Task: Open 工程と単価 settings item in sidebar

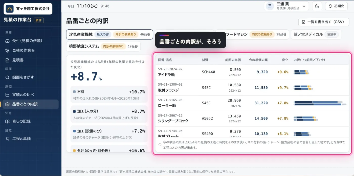Action: pos(31,139)
